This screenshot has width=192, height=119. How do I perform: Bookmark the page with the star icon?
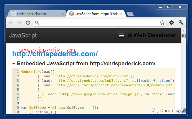click(x=162, y=22)
